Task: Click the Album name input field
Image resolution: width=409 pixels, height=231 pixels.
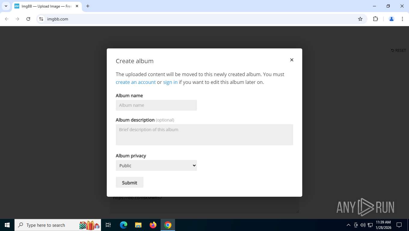Action: tap(156, 105)
